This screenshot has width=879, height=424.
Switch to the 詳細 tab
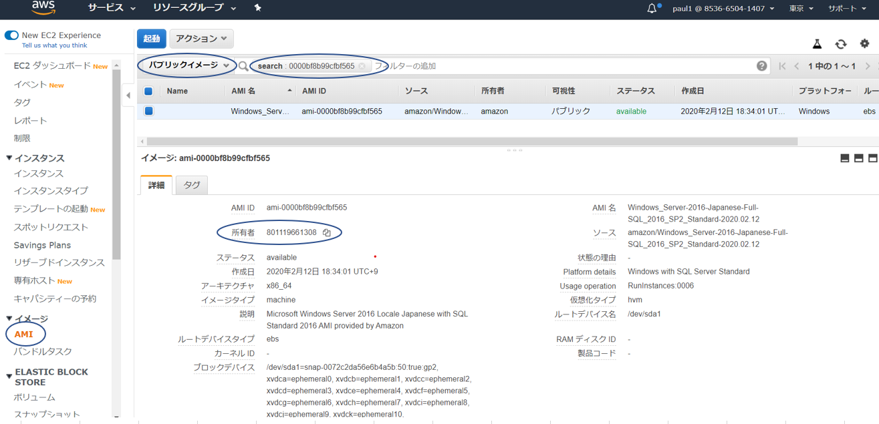tap(156, 185)
